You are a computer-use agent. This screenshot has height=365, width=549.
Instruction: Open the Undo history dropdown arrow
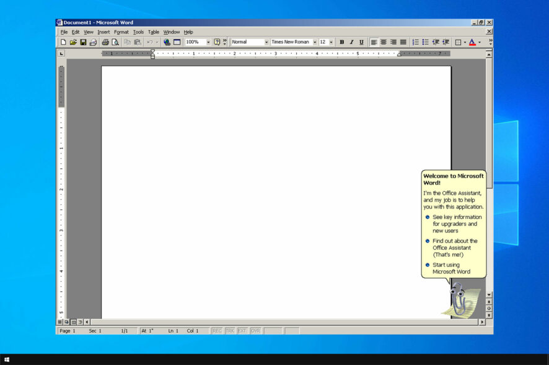coord(157,42)
